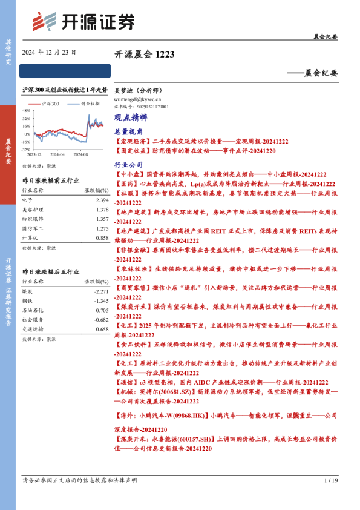Open the 【非银金融】券商固收 report link
This screenshot has height=510, width=360.
click(226, 254)
